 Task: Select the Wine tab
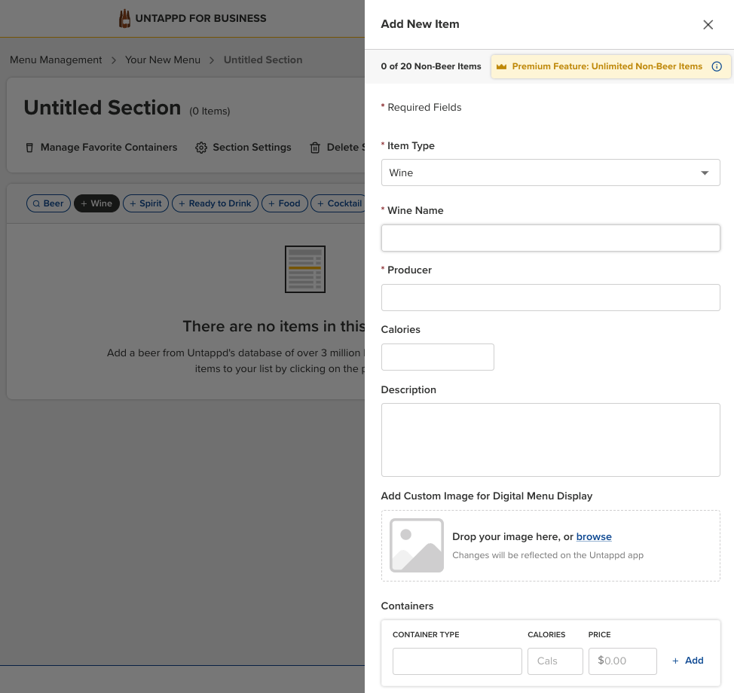[96, 203]
